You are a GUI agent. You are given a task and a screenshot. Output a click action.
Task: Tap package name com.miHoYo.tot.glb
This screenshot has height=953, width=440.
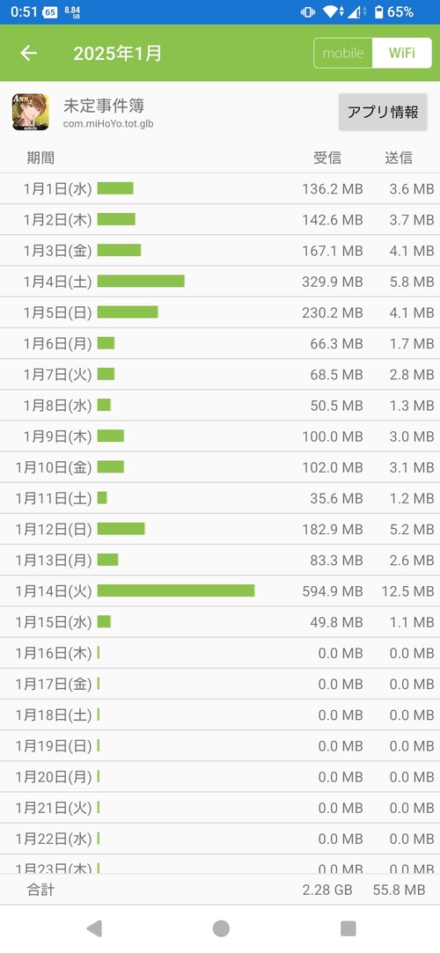(x=106, y=124)
